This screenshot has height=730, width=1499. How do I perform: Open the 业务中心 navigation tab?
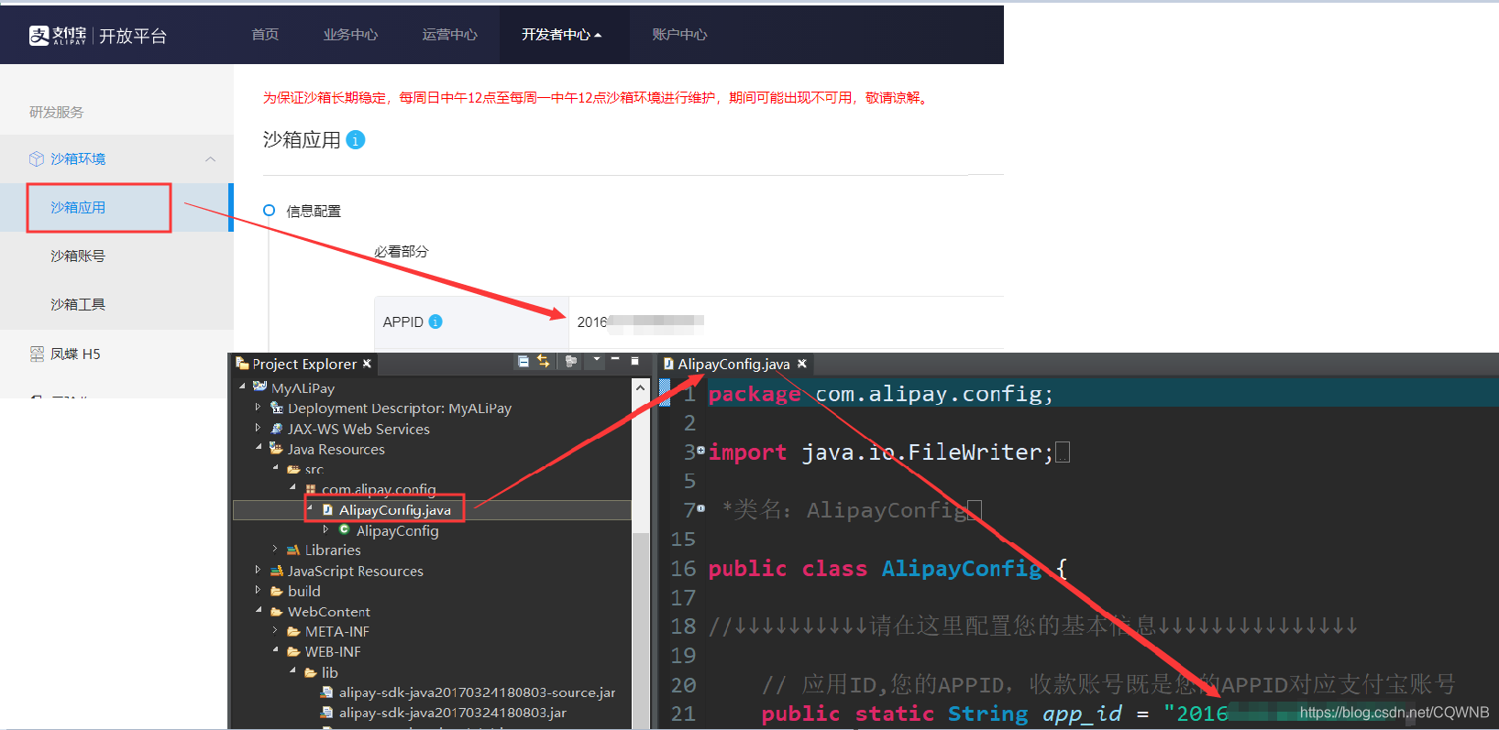tap(350, 35)
